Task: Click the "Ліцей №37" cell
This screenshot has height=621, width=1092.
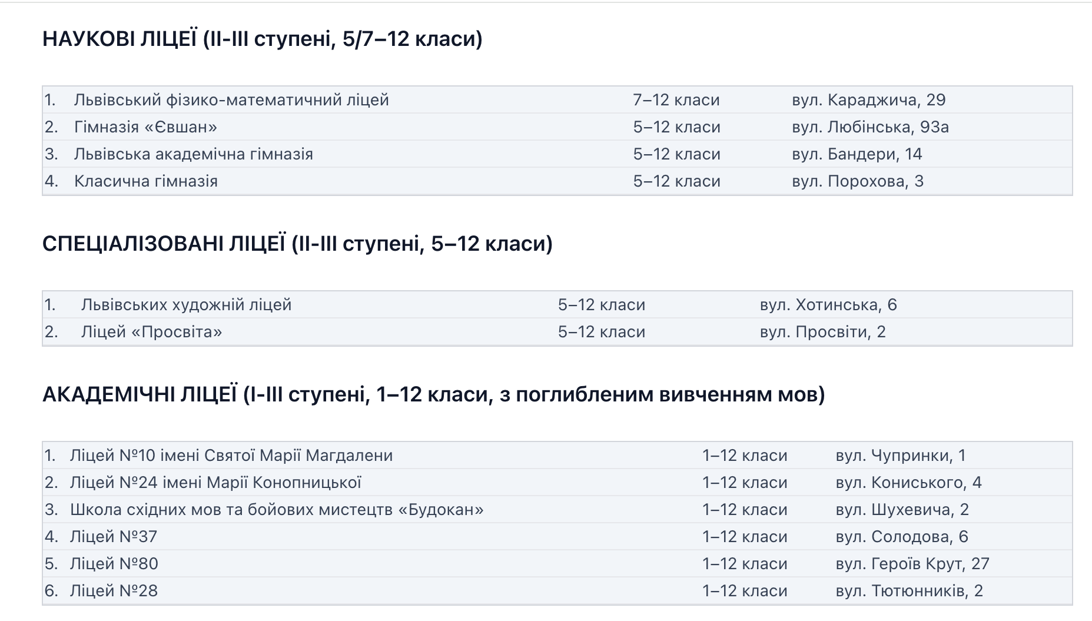Action: coord(114,537)
